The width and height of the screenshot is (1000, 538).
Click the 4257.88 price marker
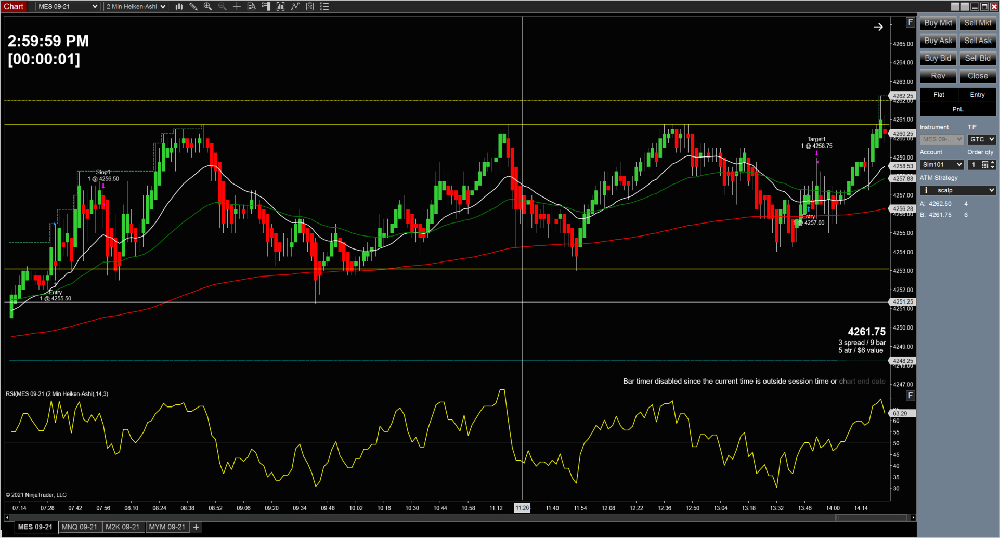pyautogui.click(x=903, y=178)
